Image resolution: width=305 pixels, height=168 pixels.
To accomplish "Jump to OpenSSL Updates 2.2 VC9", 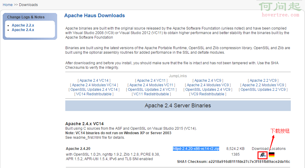I will pos(263,90).
